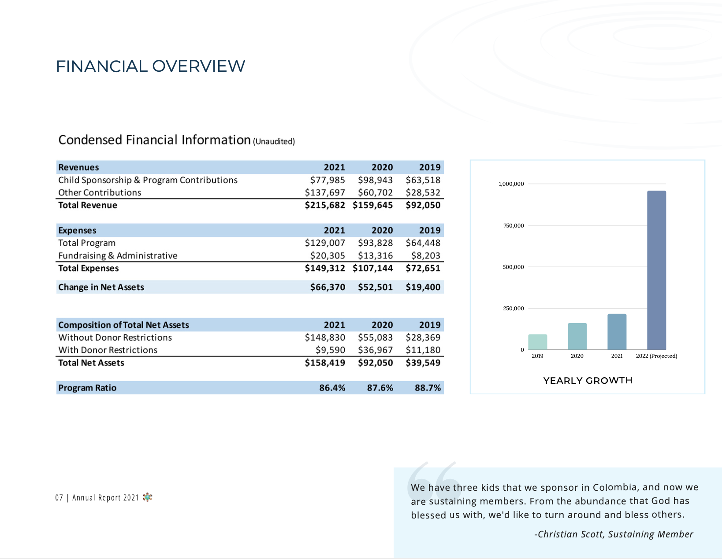722x559 pixels.
Task: Click the $148,830 value
Action: pyautogui.click(x=325, y=338)
